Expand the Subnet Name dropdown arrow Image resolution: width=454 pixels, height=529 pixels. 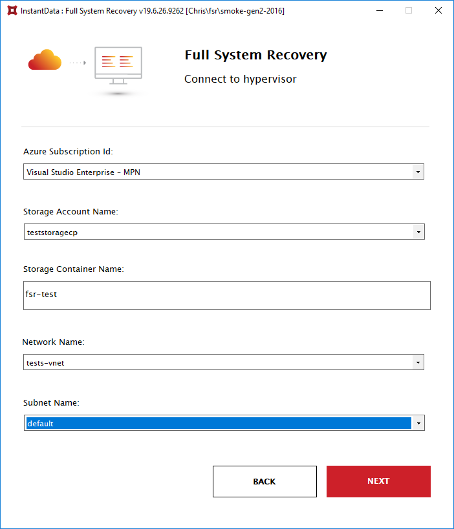[418, 424]
